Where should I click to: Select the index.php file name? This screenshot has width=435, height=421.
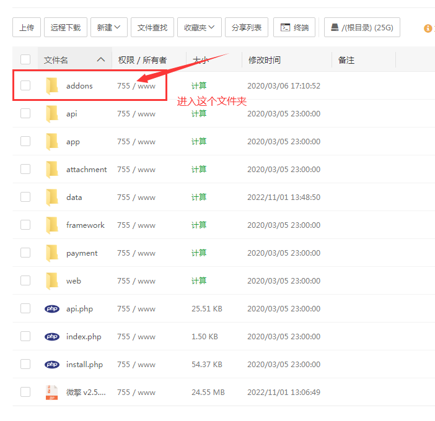[84, 337]
